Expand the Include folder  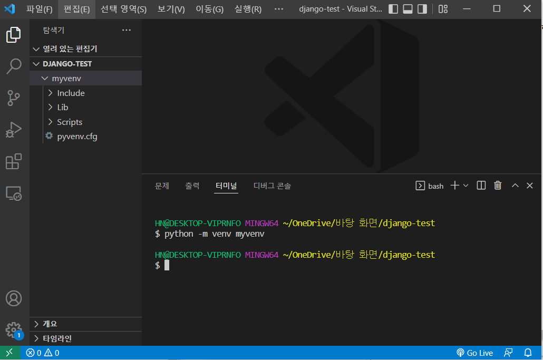click(x=85, y=93)
